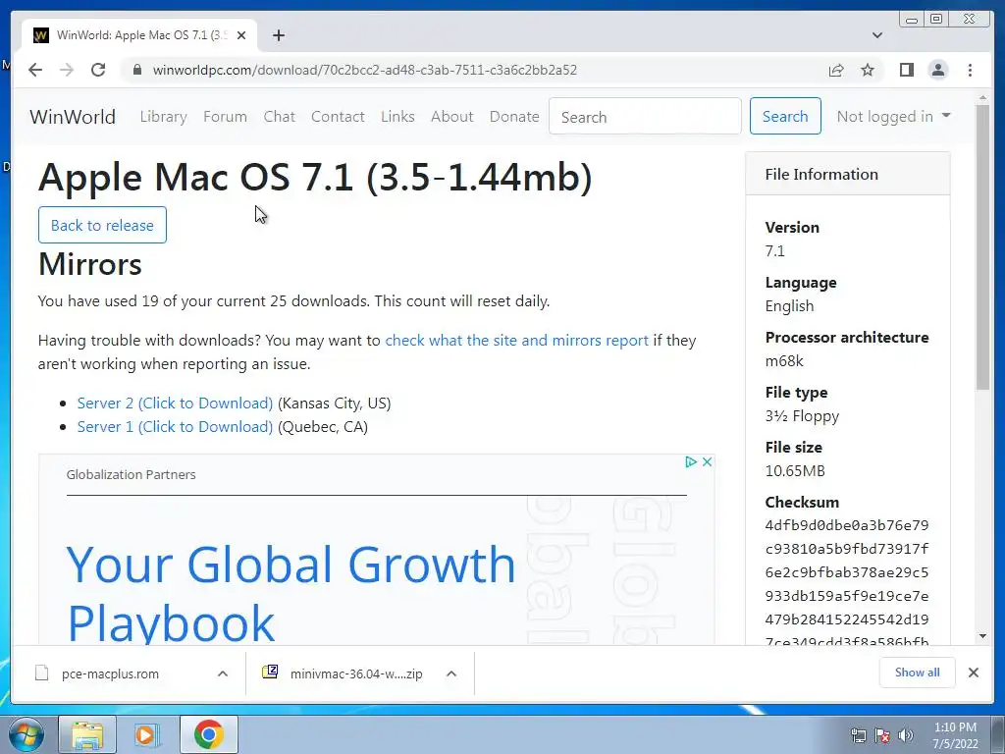The height and width of the screenshot is (754, 1005).
Task: Select the WinWorld Apple Mac OS tab
Action: pos(139,35)
